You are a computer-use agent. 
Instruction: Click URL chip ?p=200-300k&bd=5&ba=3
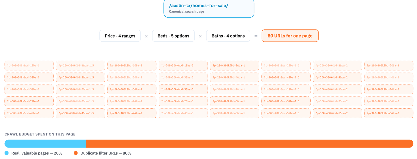(183, 89)
